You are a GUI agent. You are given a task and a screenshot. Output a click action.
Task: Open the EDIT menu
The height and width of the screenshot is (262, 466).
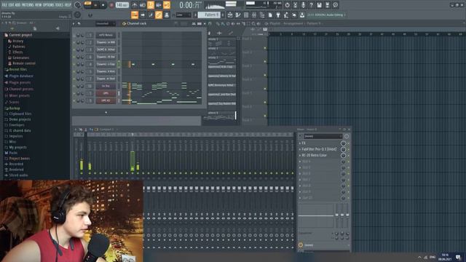click(12, 5)
